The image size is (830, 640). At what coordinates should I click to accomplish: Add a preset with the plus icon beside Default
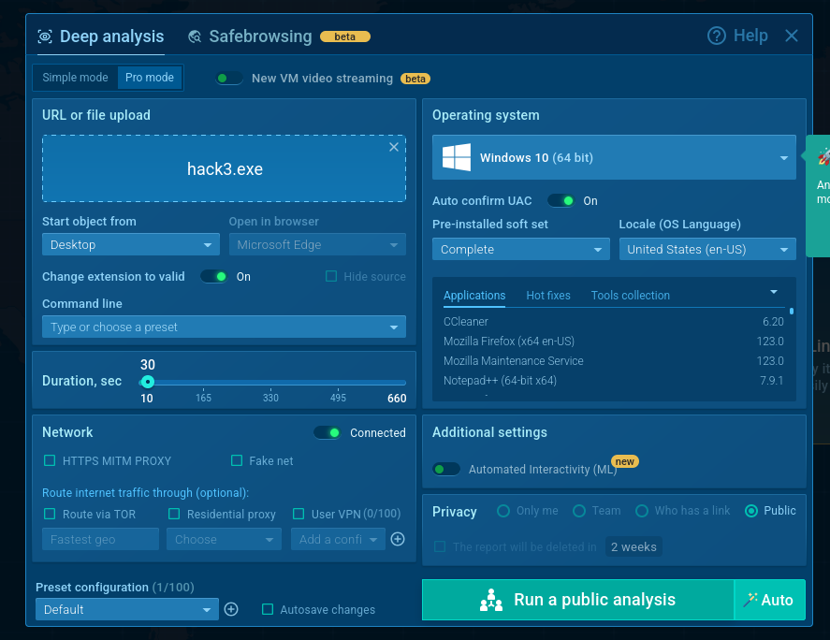pyautogui.click(x=231, y=609)
